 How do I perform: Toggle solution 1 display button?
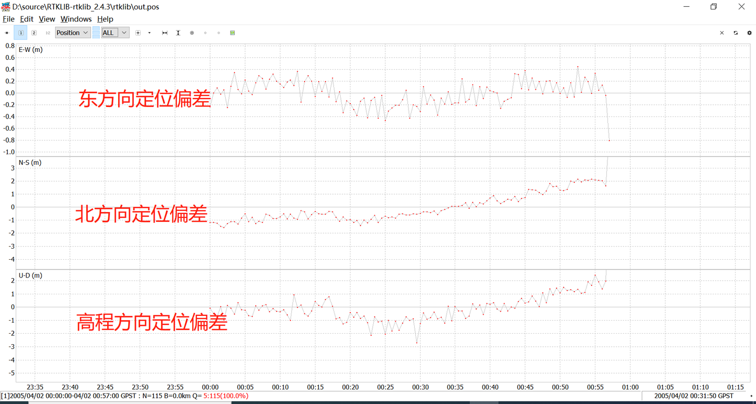pyautogui.click(x=20, y=33)
